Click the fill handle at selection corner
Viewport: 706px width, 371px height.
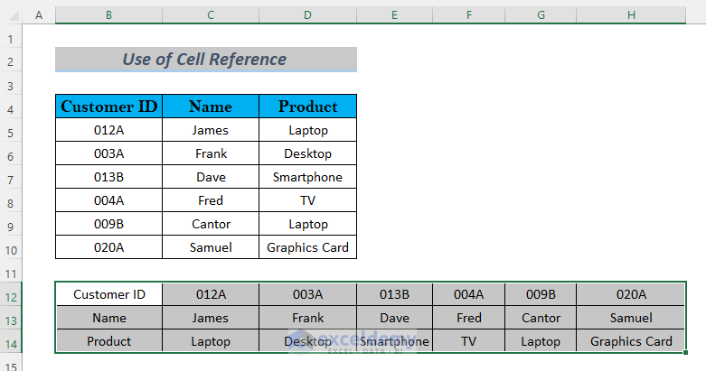[x=686, y=353]
